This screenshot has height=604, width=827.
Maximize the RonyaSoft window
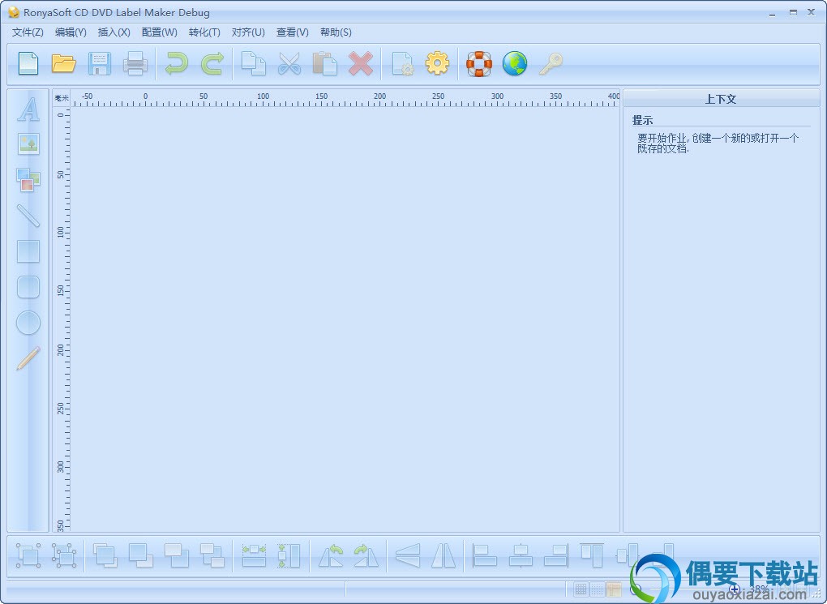click(793, 13)
